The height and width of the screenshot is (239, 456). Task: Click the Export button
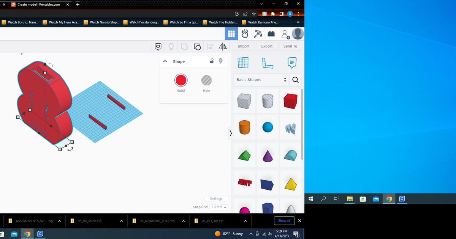click(267, 46)
